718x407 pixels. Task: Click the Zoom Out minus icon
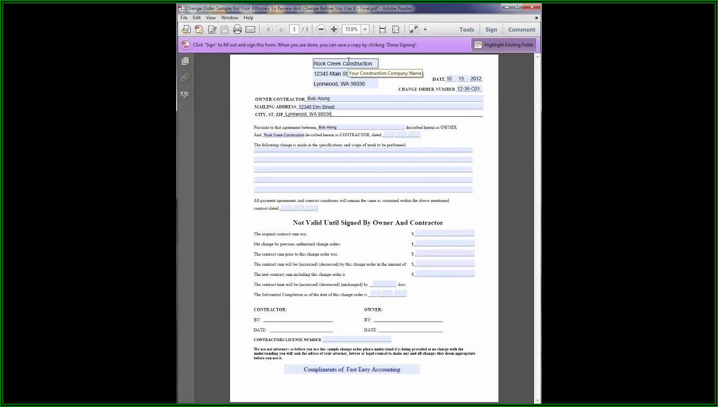(321, 29)
